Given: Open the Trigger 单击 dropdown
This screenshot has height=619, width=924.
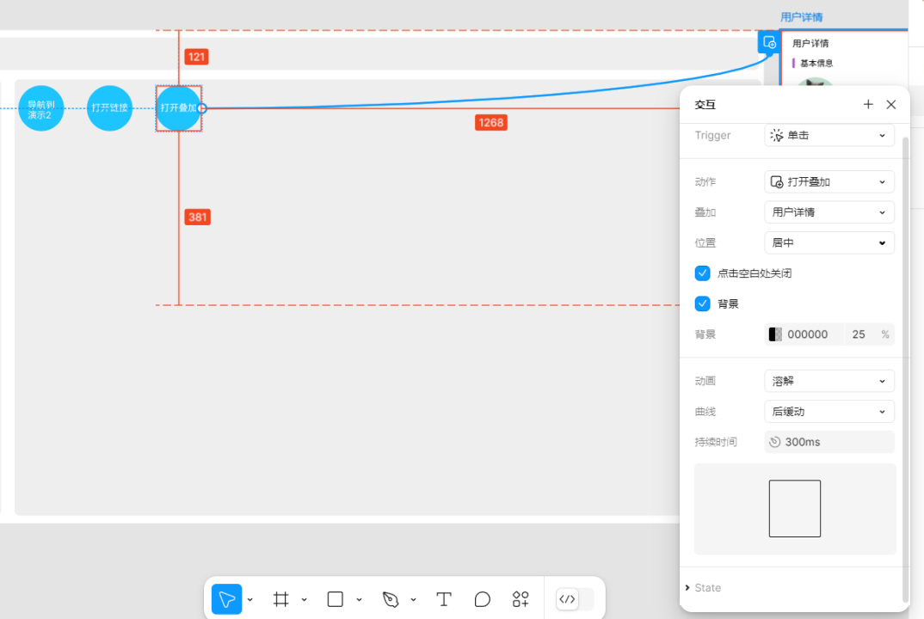Looking at the screenshot, I should click(829, 136).
